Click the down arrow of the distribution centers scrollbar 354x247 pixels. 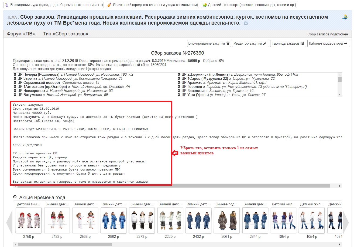(x=340, y=94)
